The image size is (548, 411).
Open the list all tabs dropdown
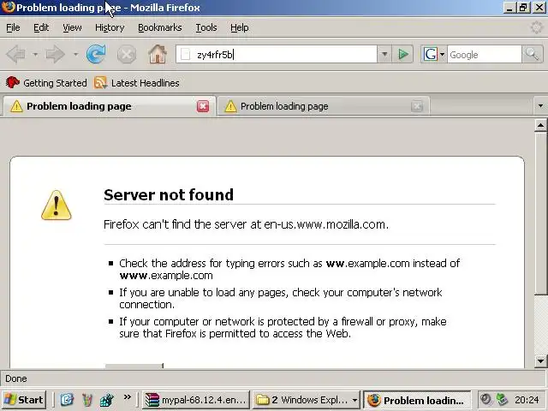[540, 106]
